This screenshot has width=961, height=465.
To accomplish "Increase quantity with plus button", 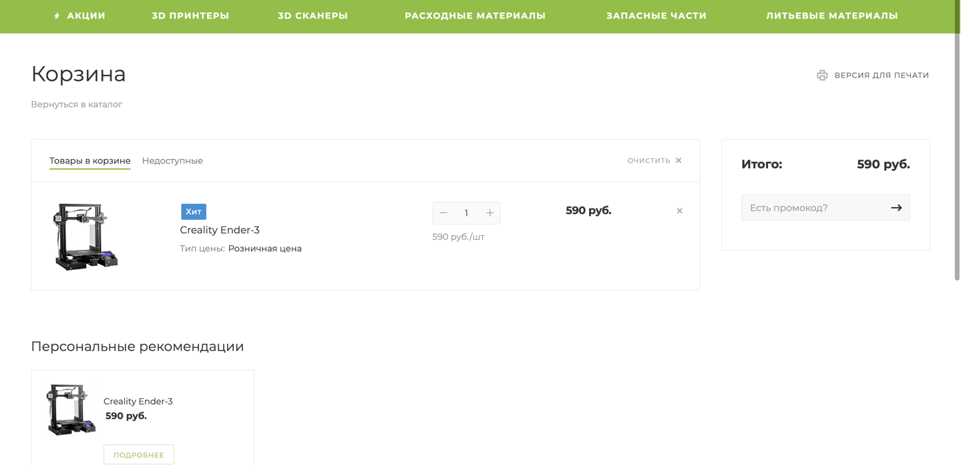I will coord(490,213).
